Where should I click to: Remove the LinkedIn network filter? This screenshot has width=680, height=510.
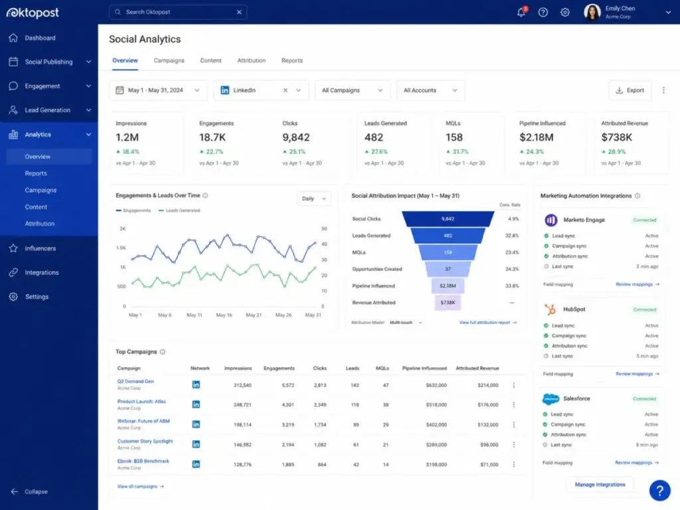286,90
